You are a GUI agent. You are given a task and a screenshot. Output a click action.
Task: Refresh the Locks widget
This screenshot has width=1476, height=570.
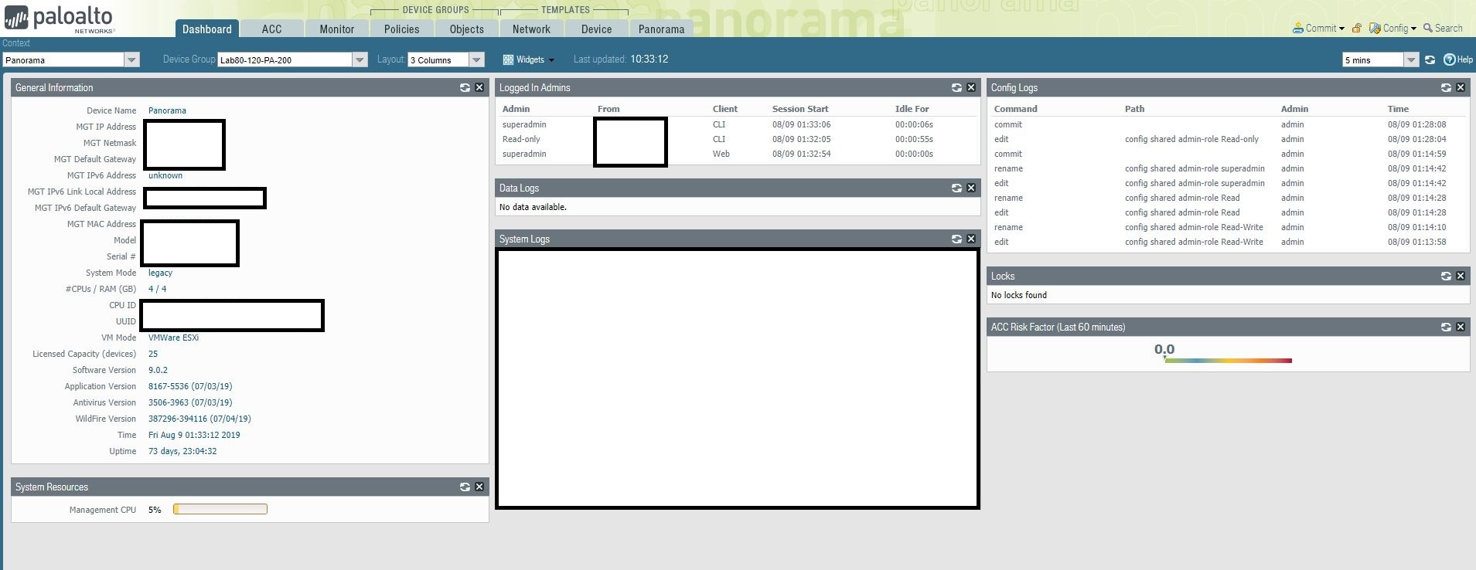[1446, 277]
